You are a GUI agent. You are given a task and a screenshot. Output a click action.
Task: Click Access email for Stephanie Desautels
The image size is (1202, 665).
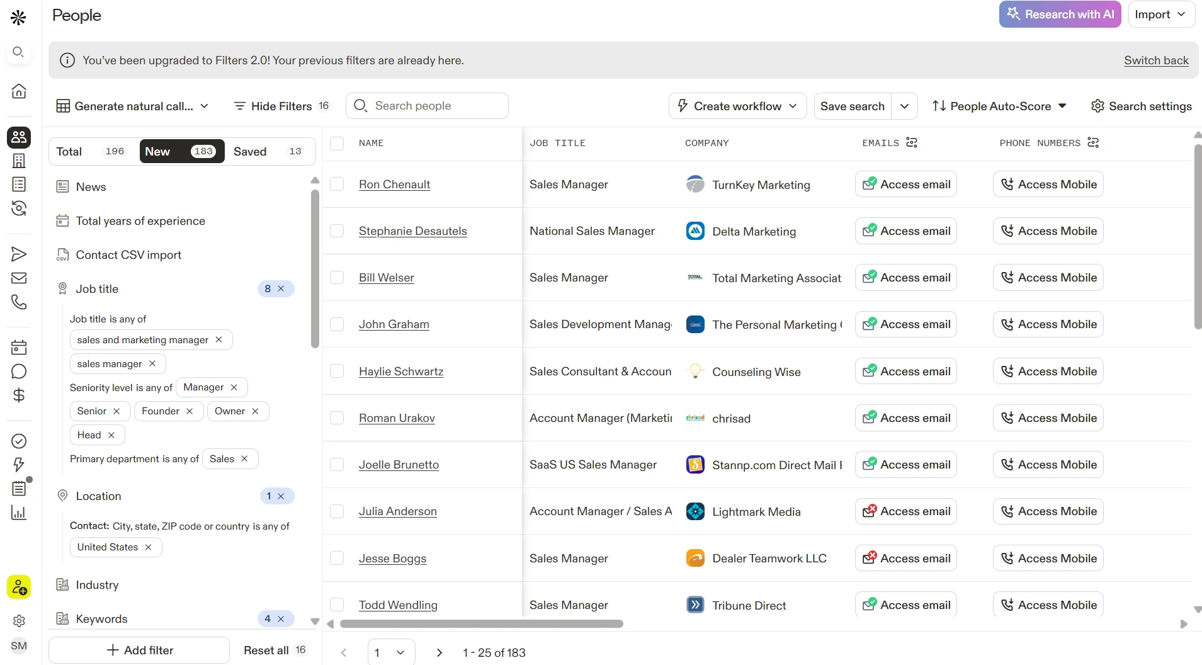[x=905, y=231]
